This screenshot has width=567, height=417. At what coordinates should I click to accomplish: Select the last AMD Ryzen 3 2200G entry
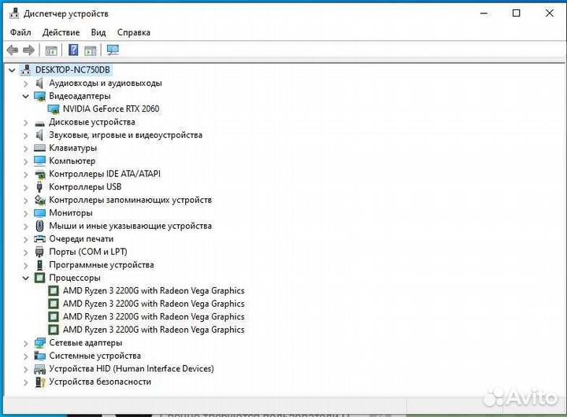click(x=154, y=330)
